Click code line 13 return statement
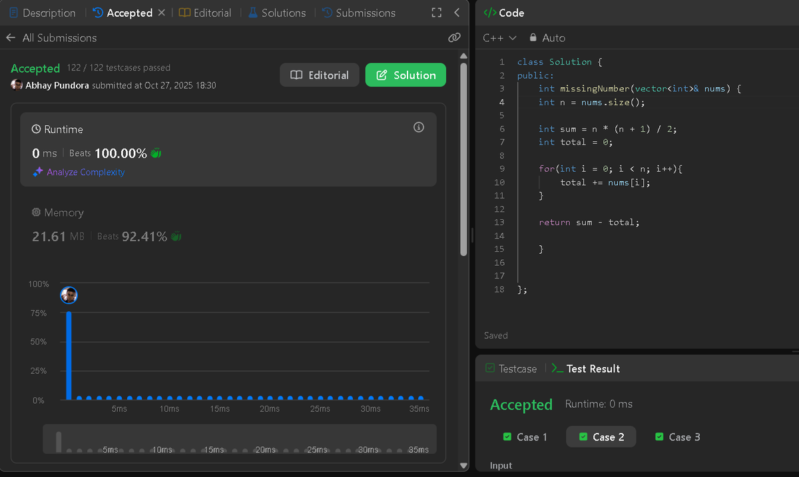 589,222
